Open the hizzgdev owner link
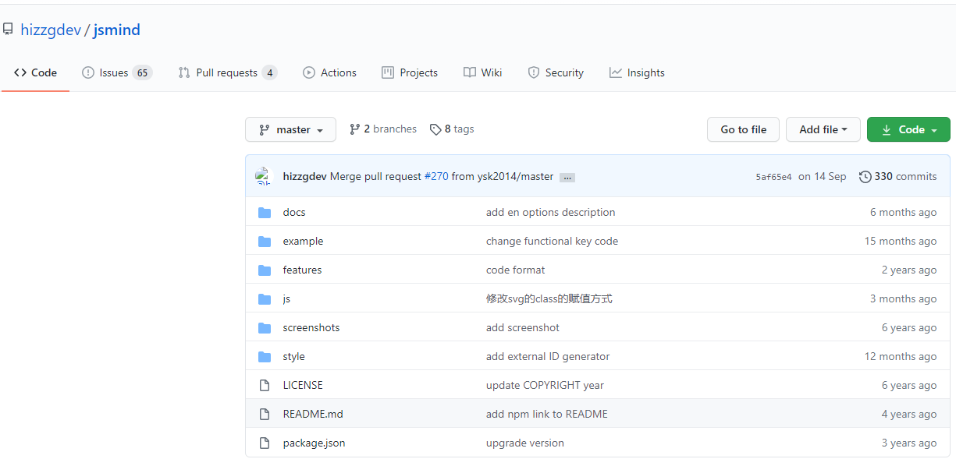The width and height of the screenshot is (956, 466). (51, 30)
